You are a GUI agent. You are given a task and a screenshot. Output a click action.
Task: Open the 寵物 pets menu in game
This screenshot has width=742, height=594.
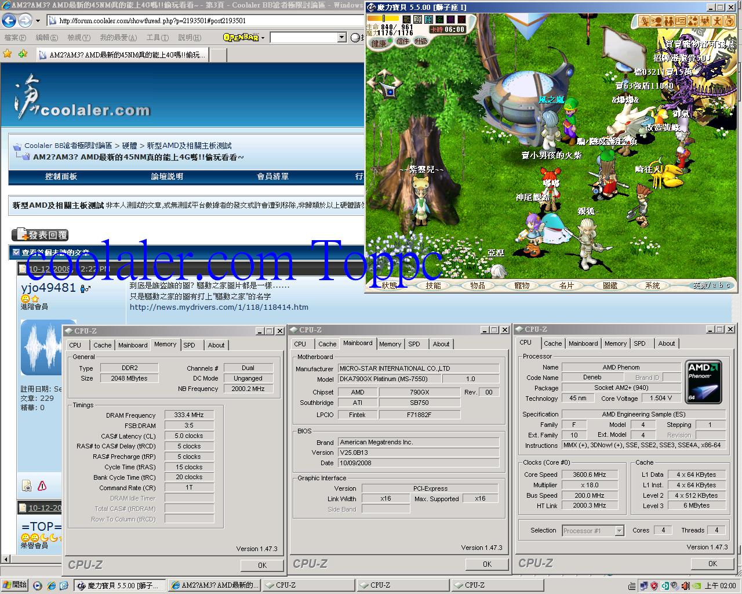(522, 285)
